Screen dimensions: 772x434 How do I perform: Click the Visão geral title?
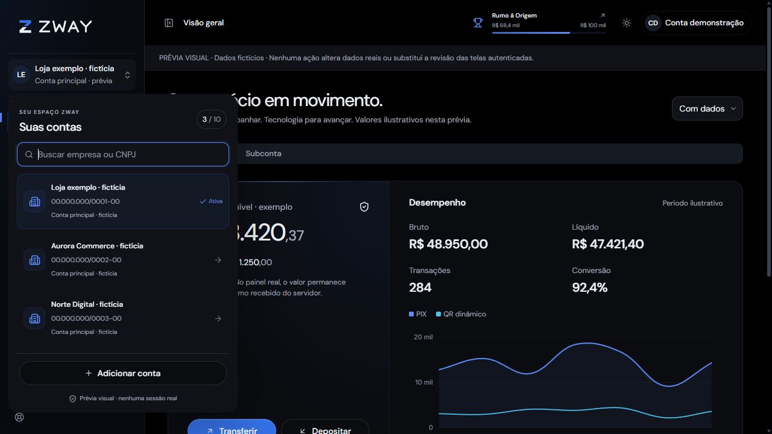[x=203, y=23]
